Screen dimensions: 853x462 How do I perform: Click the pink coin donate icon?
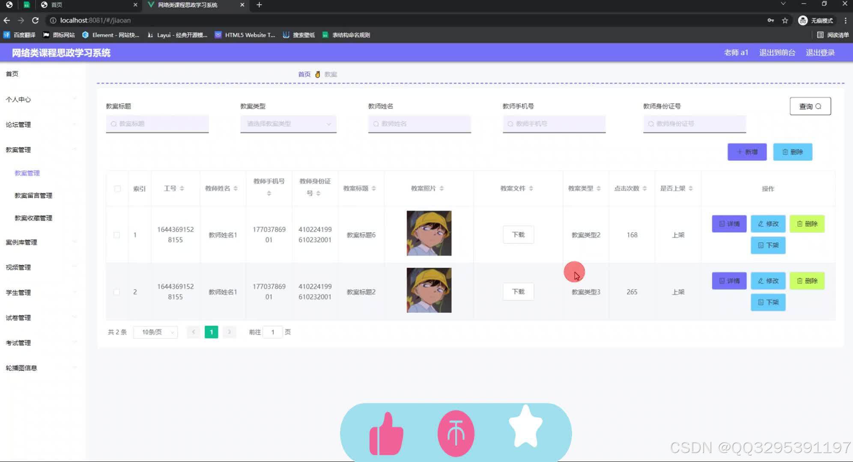tap(456, 433)
